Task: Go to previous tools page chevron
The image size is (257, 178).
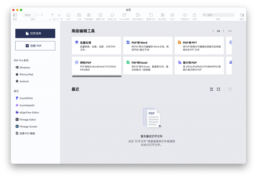Action: [213, 31]
